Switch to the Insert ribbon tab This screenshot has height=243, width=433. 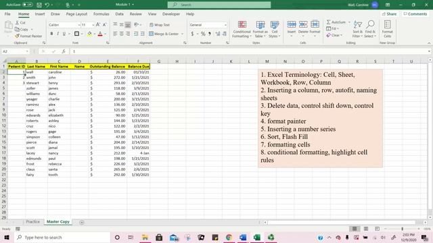(x=40, y=13)
